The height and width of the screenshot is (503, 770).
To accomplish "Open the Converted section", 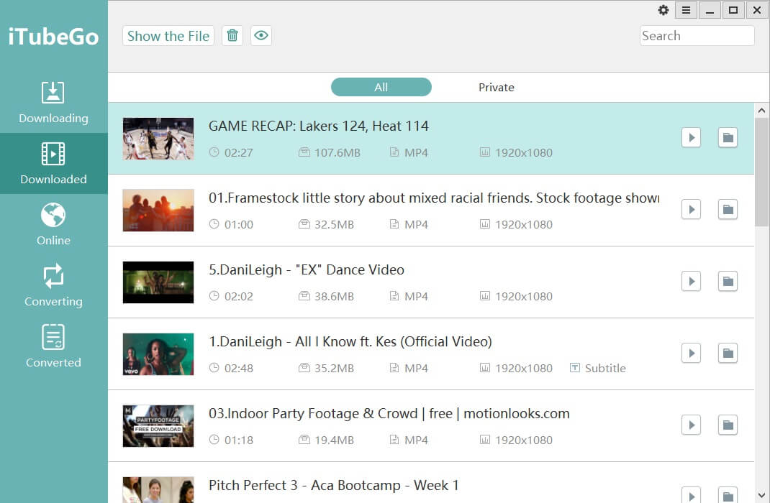I will [53, 346].
